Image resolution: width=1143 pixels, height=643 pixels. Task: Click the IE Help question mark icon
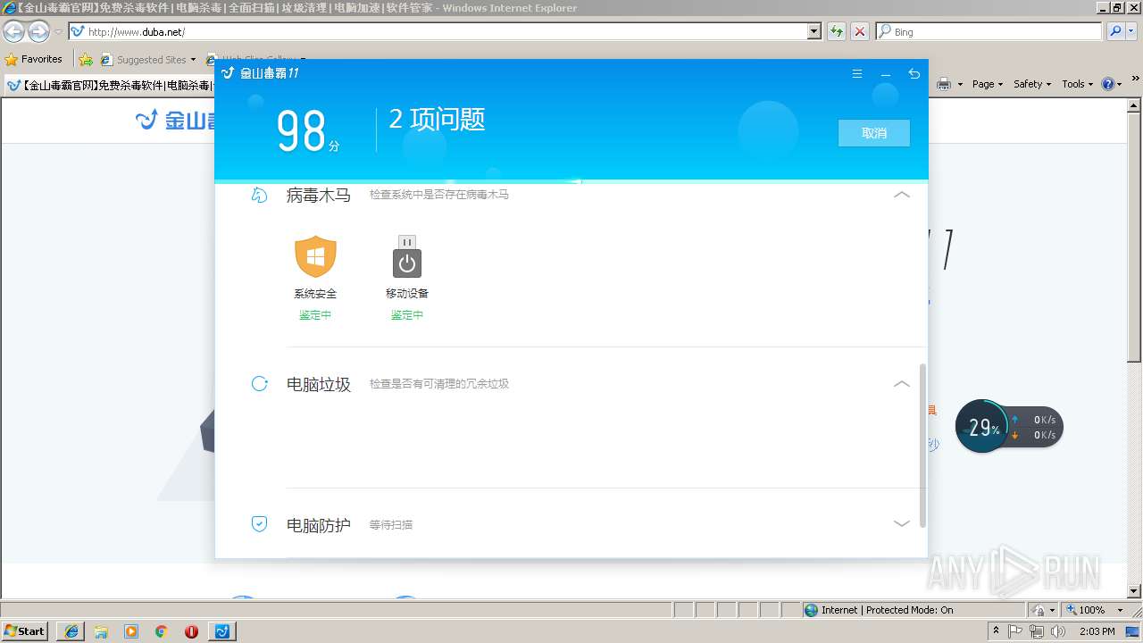(x=1108, y=84)
